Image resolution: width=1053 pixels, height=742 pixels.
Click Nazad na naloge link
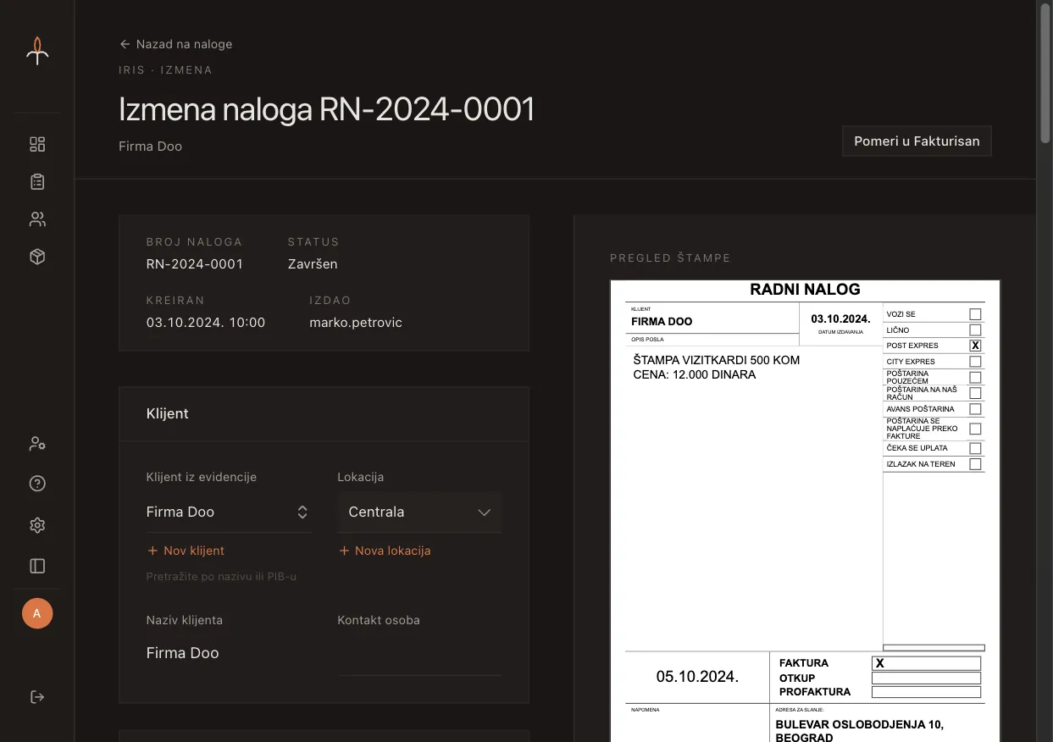[175, 44]
